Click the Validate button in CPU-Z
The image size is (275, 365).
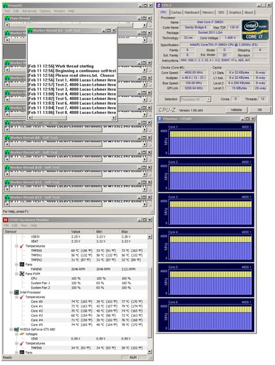coord(237,109)
